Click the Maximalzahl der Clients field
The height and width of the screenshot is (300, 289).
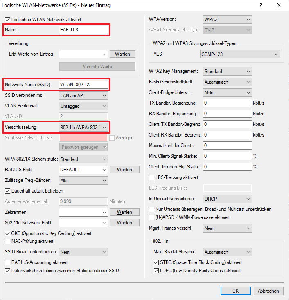click(x=227, y=146)
